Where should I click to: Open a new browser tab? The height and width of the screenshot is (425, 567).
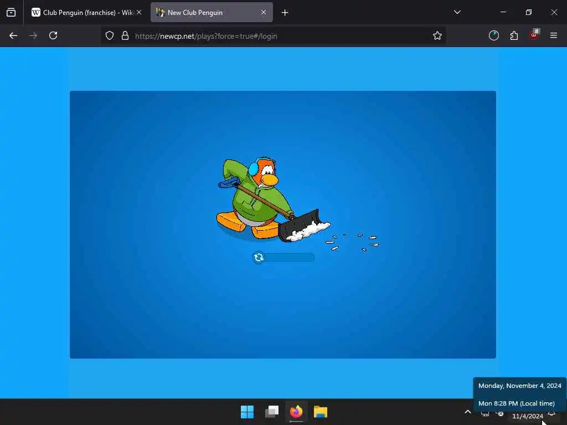coord(285,13)
